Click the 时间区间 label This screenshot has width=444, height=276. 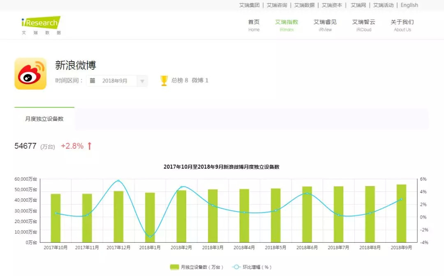tap(69, 80)
